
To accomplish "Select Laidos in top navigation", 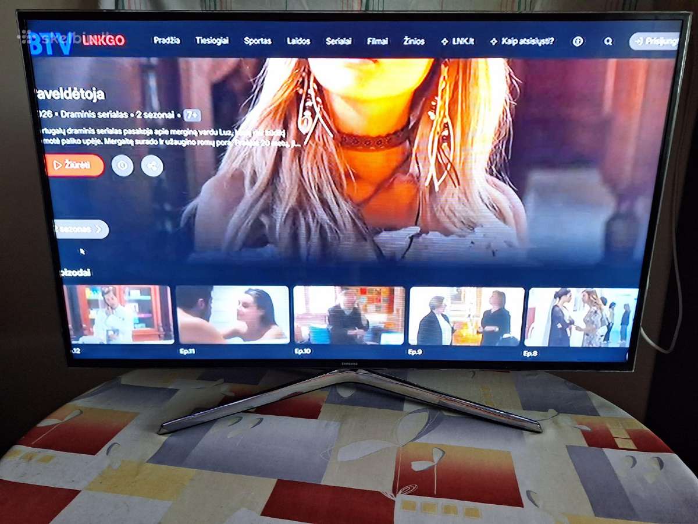I will pos(298,41).
